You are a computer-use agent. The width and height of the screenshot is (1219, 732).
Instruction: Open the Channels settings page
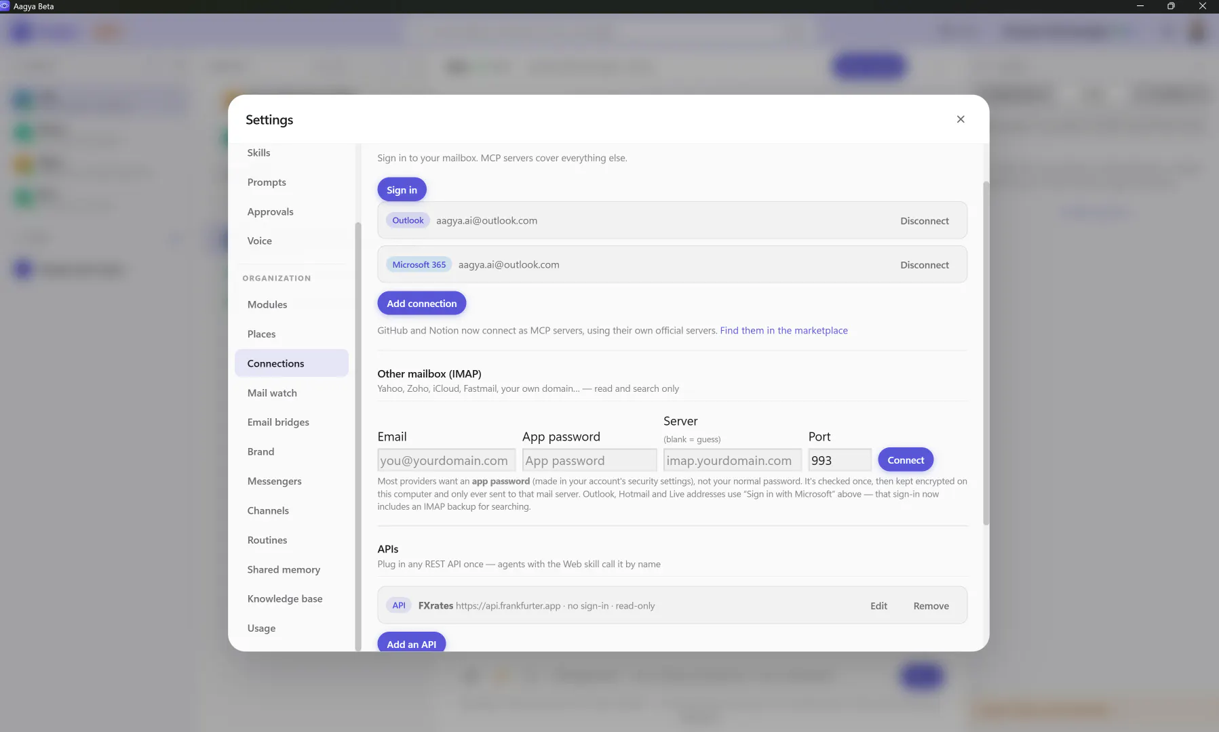[x=292, y=510]
